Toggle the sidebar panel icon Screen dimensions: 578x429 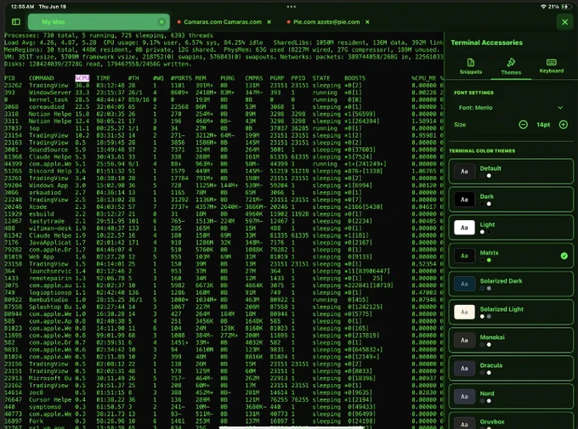16,22
